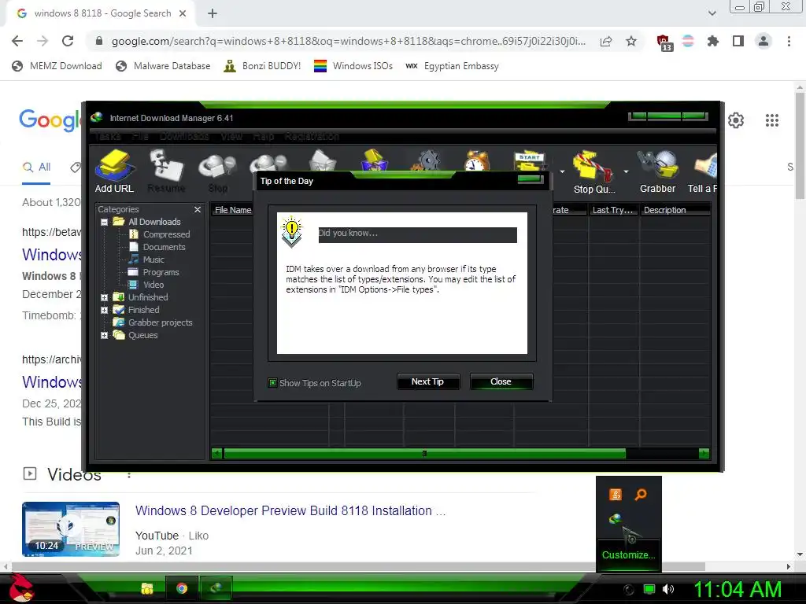This screenshot has height=604, width=806.
Task: Click the Next Tip button
Action: pyautogui.click(x=427, y=381)
